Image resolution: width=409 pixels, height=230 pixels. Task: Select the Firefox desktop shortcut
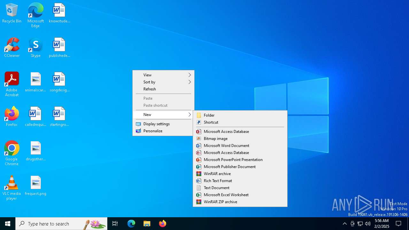[12, 117]
